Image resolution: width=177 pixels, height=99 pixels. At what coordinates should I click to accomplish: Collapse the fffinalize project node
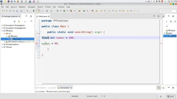tap(2, 31)
